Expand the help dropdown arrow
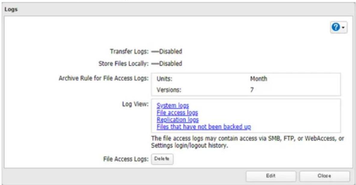The height and width of the screenshot is (185, 356). coord(343,28)
